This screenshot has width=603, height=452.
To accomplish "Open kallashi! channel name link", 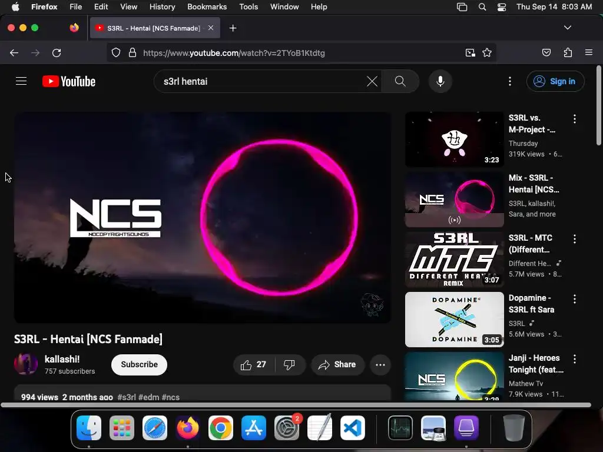I will tap(62, 359).
